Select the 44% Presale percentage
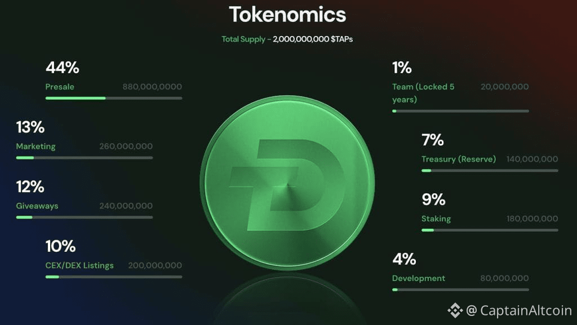This screenshot has height=325, width=577. [x=62, y=68]
